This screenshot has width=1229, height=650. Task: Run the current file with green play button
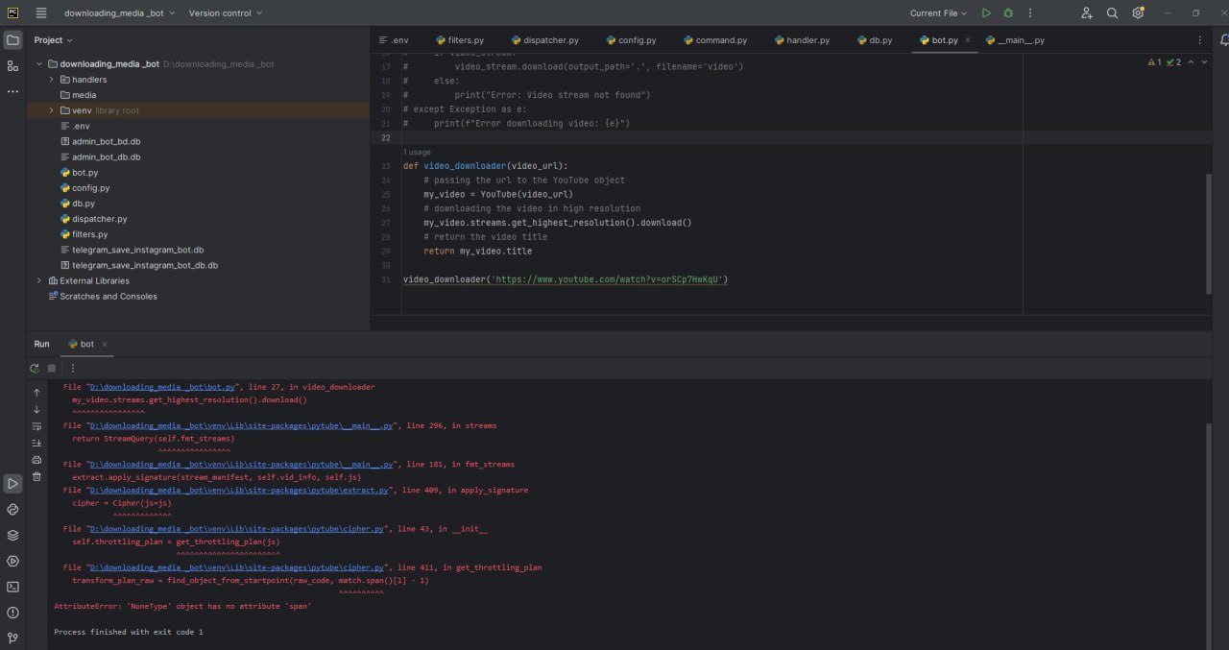tap(986, 13)
